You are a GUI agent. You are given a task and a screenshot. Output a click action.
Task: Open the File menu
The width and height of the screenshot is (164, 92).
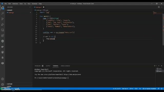click(x=6, y=4)
